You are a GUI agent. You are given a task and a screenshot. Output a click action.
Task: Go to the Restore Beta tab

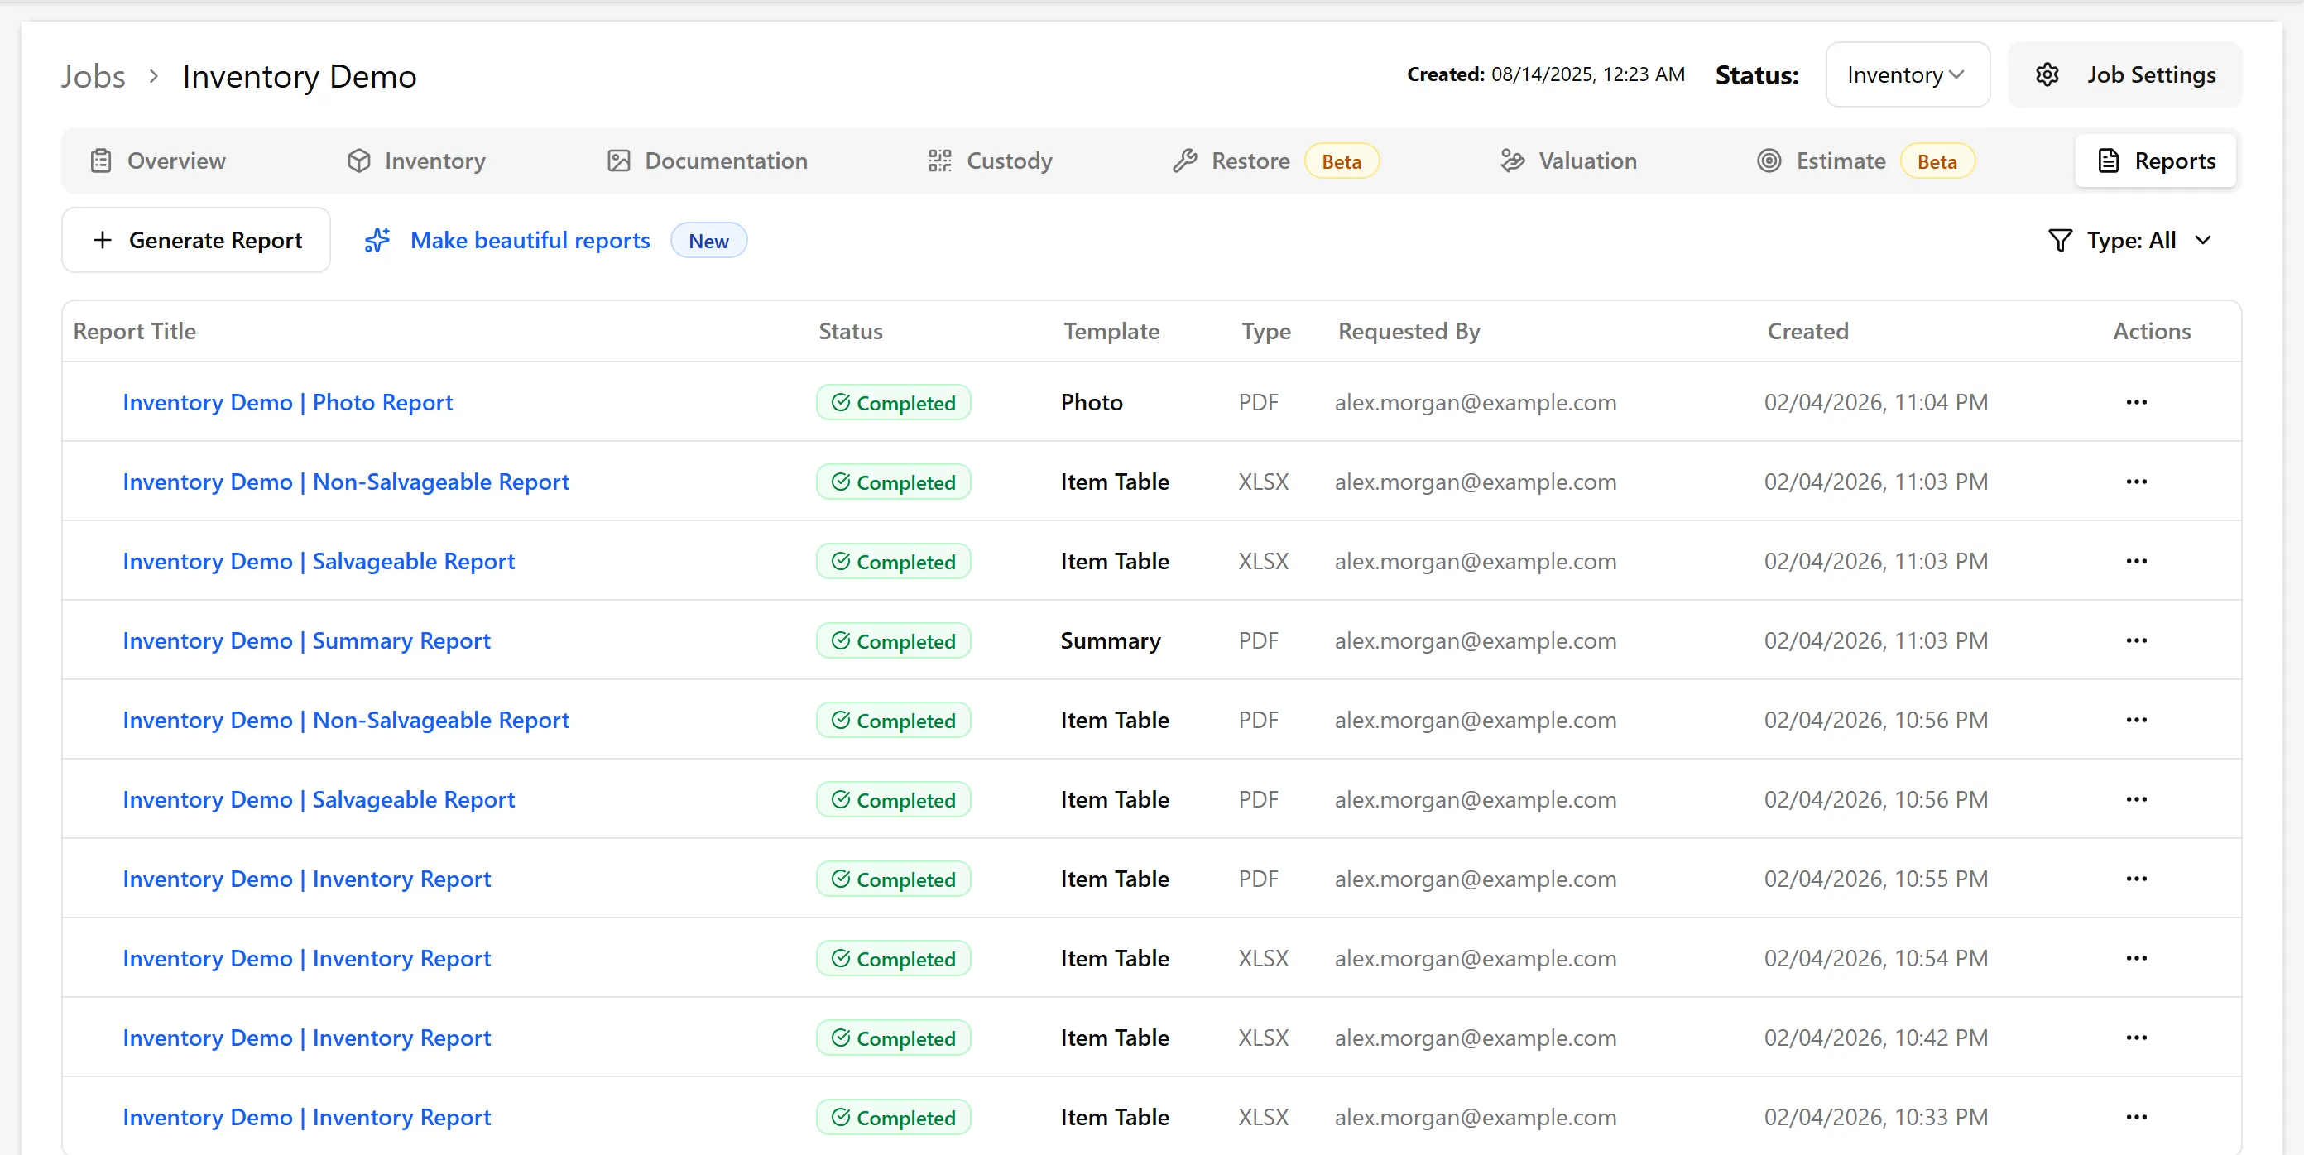[1275, 161]
